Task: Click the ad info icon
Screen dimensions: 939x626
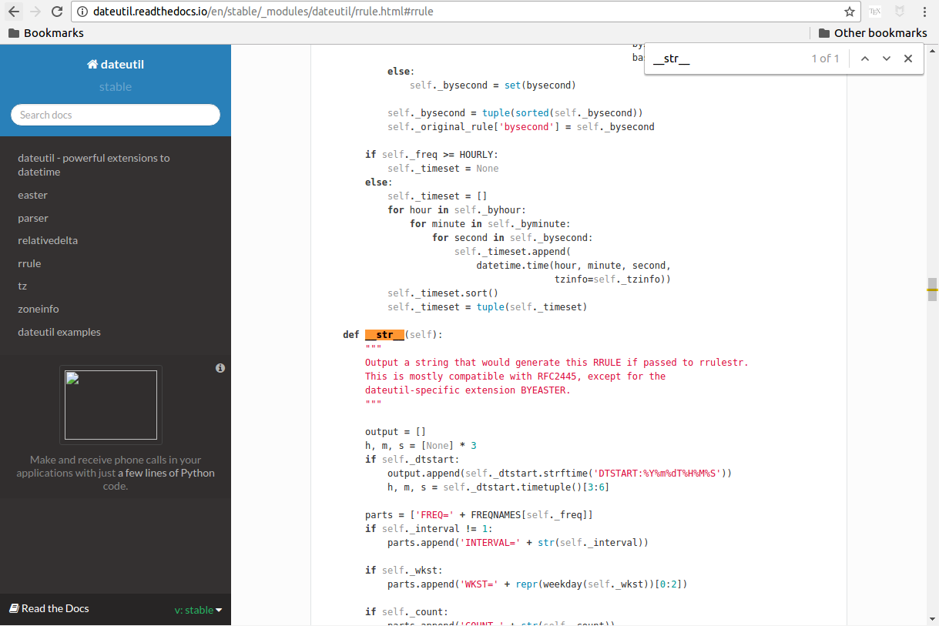Action: click(x=220, y=368)
